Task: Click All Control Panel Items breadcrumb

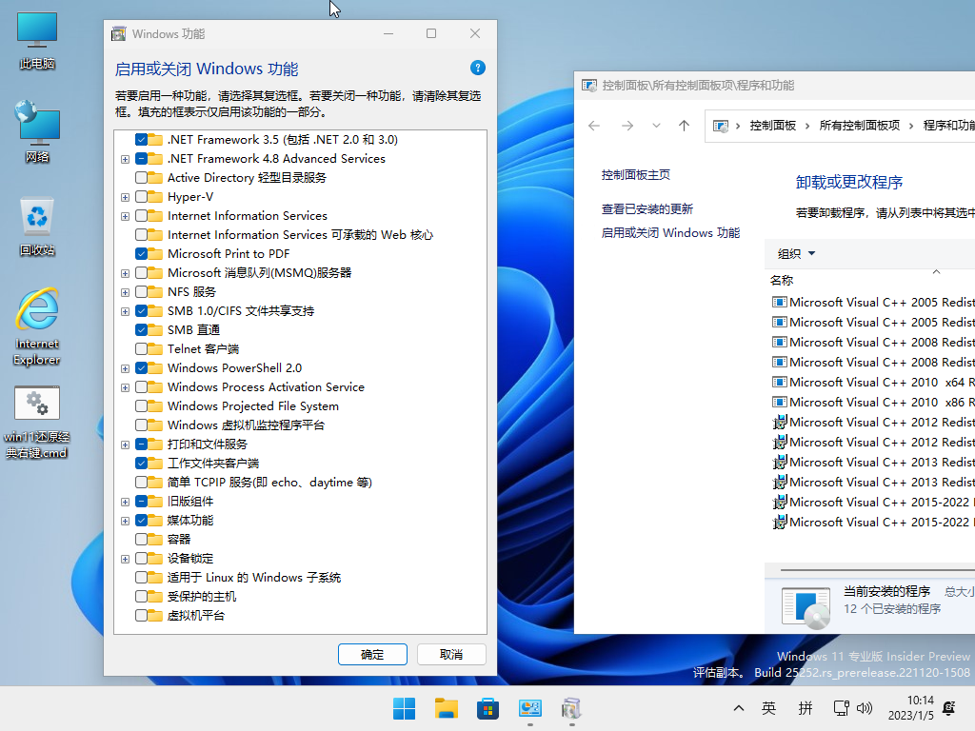Action: [860, 126]
